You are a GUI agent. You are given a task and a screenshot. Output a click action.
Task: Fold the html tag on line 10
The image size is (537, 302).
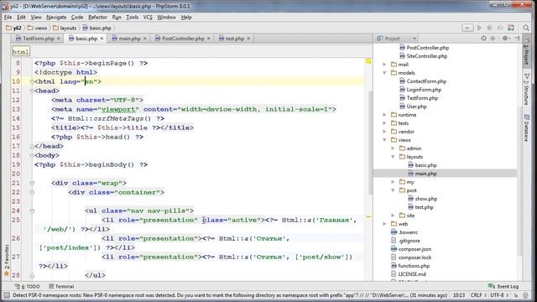coord(32,81)
